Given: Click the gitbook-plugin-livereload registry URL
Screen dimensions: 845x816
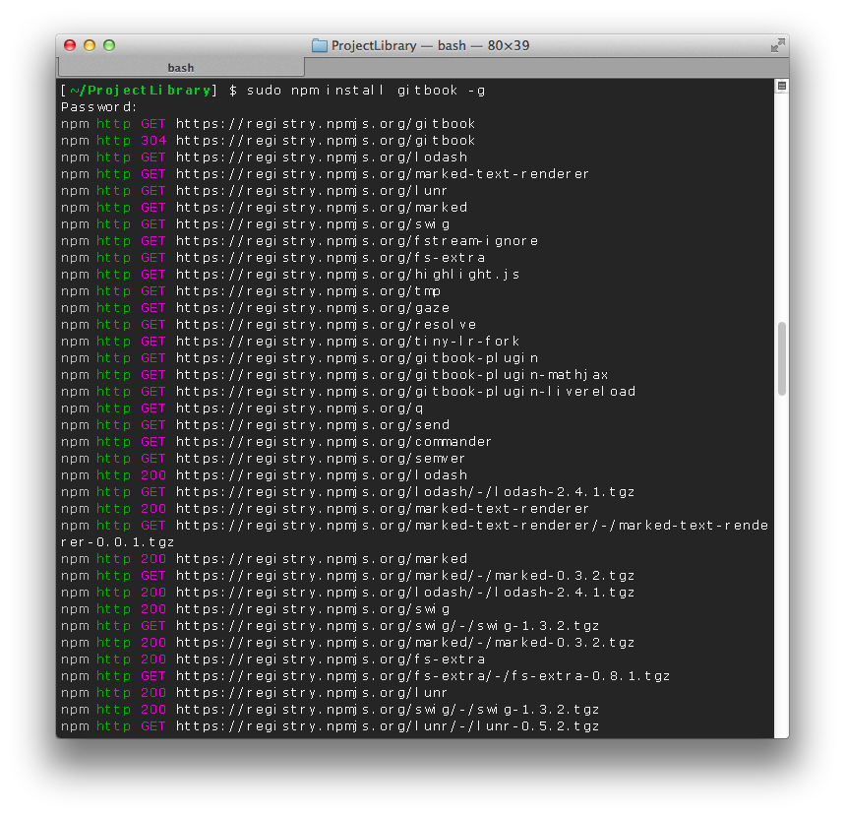Looking at the screenshot, I should (405, 392).
